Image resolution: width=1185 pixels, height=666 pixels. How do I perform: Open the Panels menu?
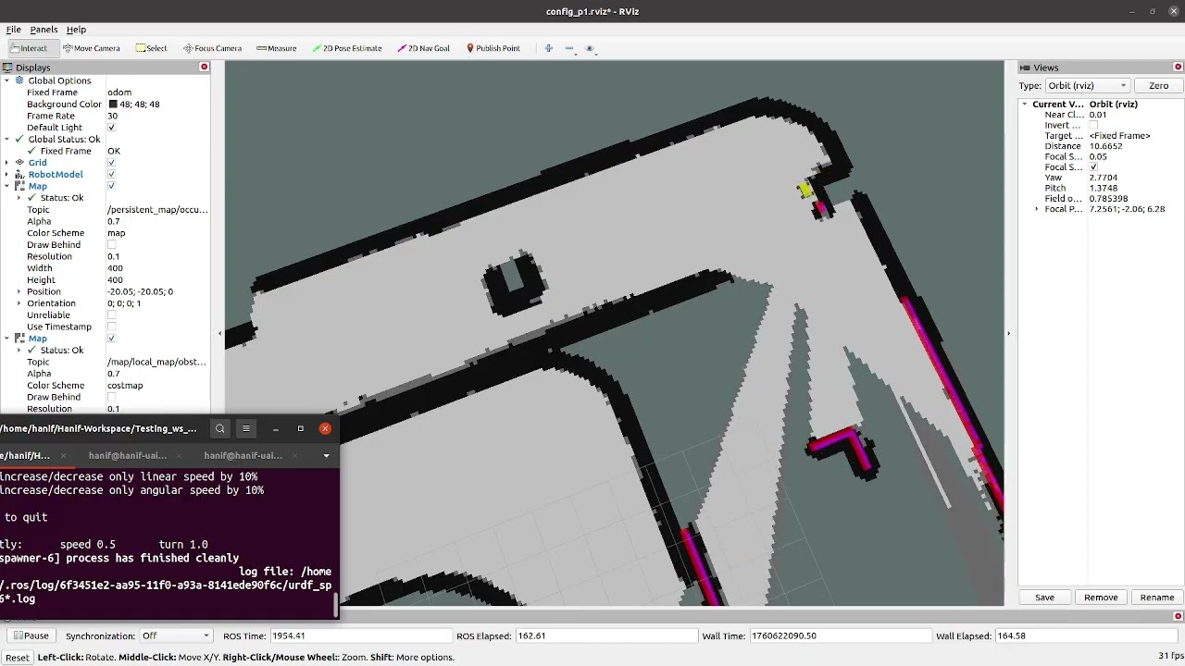click(44, 30)
